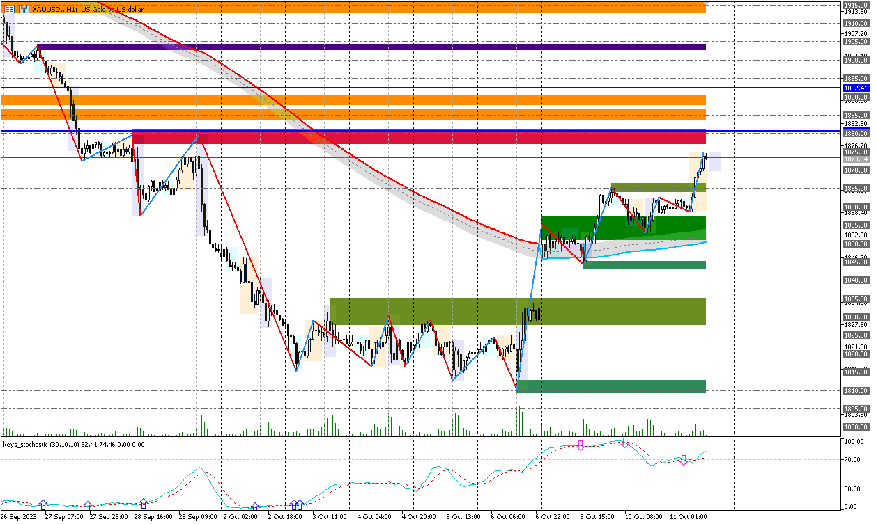Click the red table icon beside XAUUSD title
Image resolution: width=876 pixels, height=524 pixels.
[9, 10]
